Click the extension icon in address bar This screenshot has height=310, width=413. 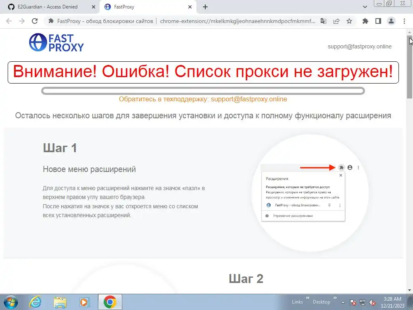[x=51, y=21]
